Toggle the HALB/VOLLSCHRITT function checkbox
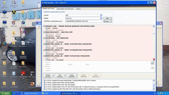 point(44,32)
